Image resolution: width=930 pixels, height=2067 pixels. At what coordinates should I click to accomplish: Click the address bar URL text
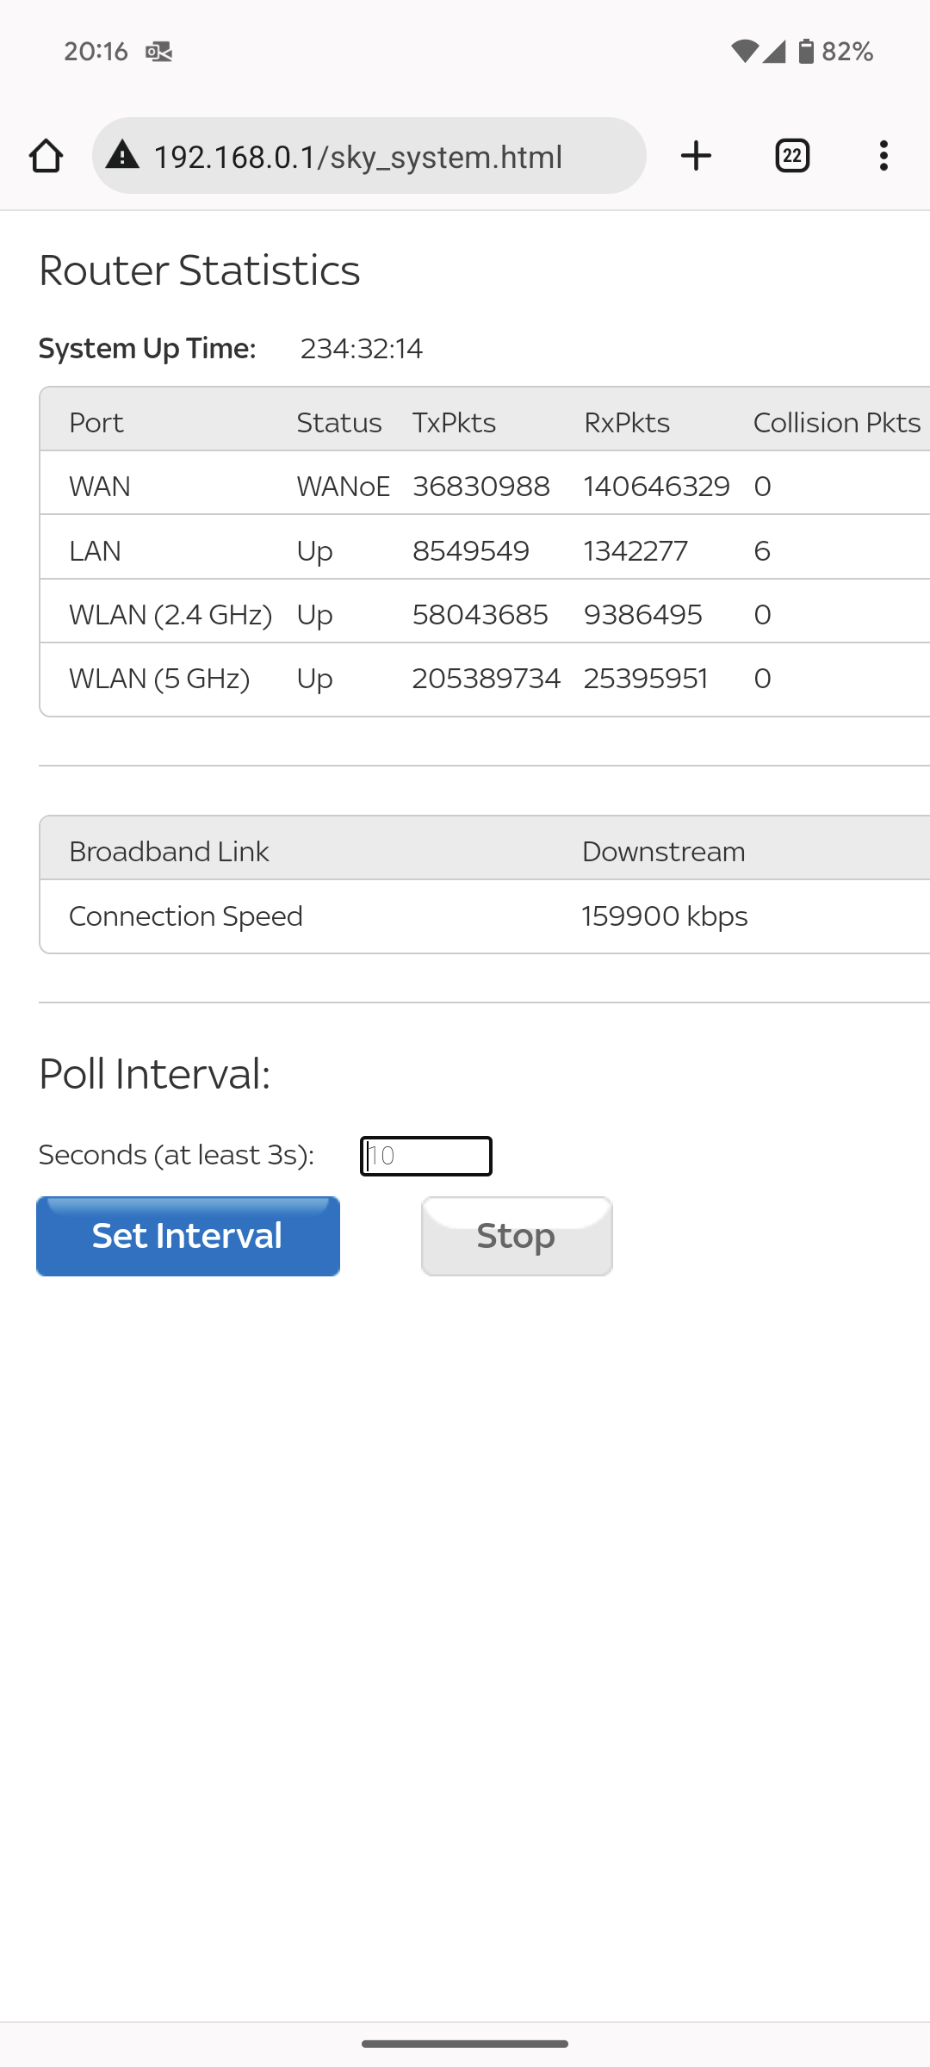click(x=357, y=157)
